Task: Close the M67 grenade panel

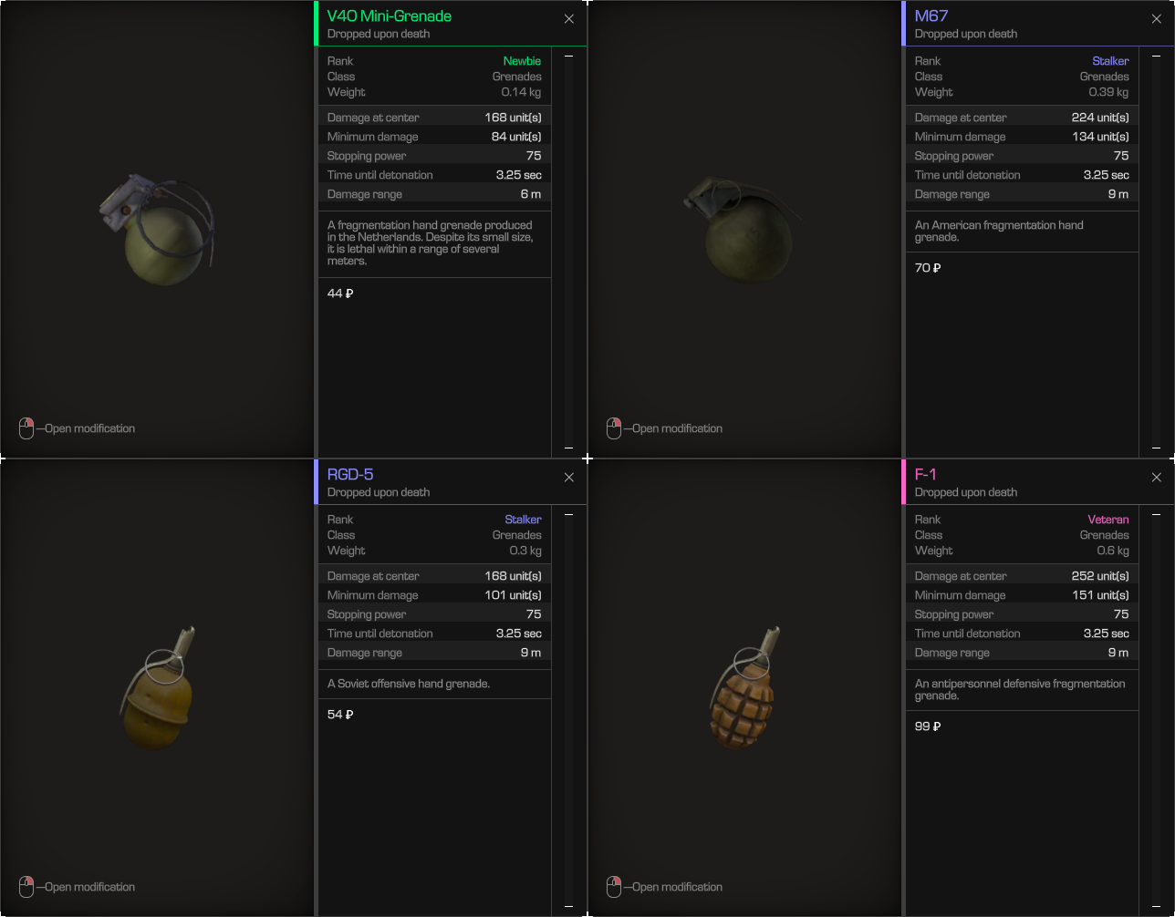Action: 1157,19
